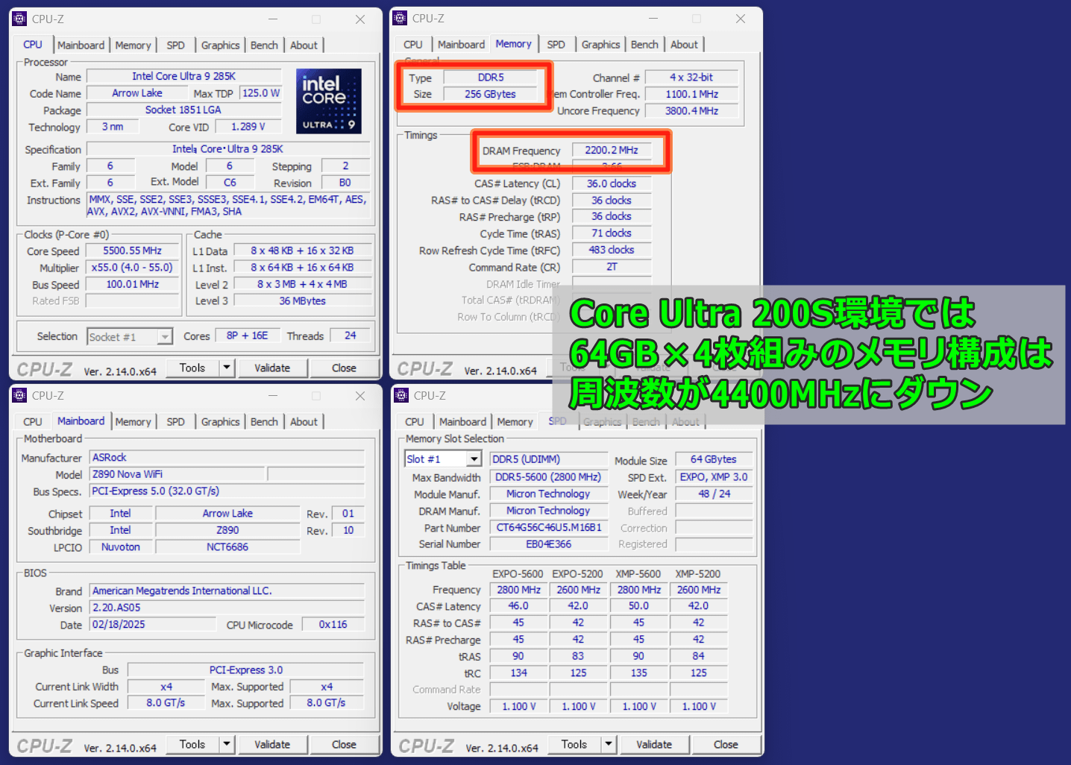
Task: Expand the Slot #1 memory slot dropdown
Action: (x=474, y=459)
